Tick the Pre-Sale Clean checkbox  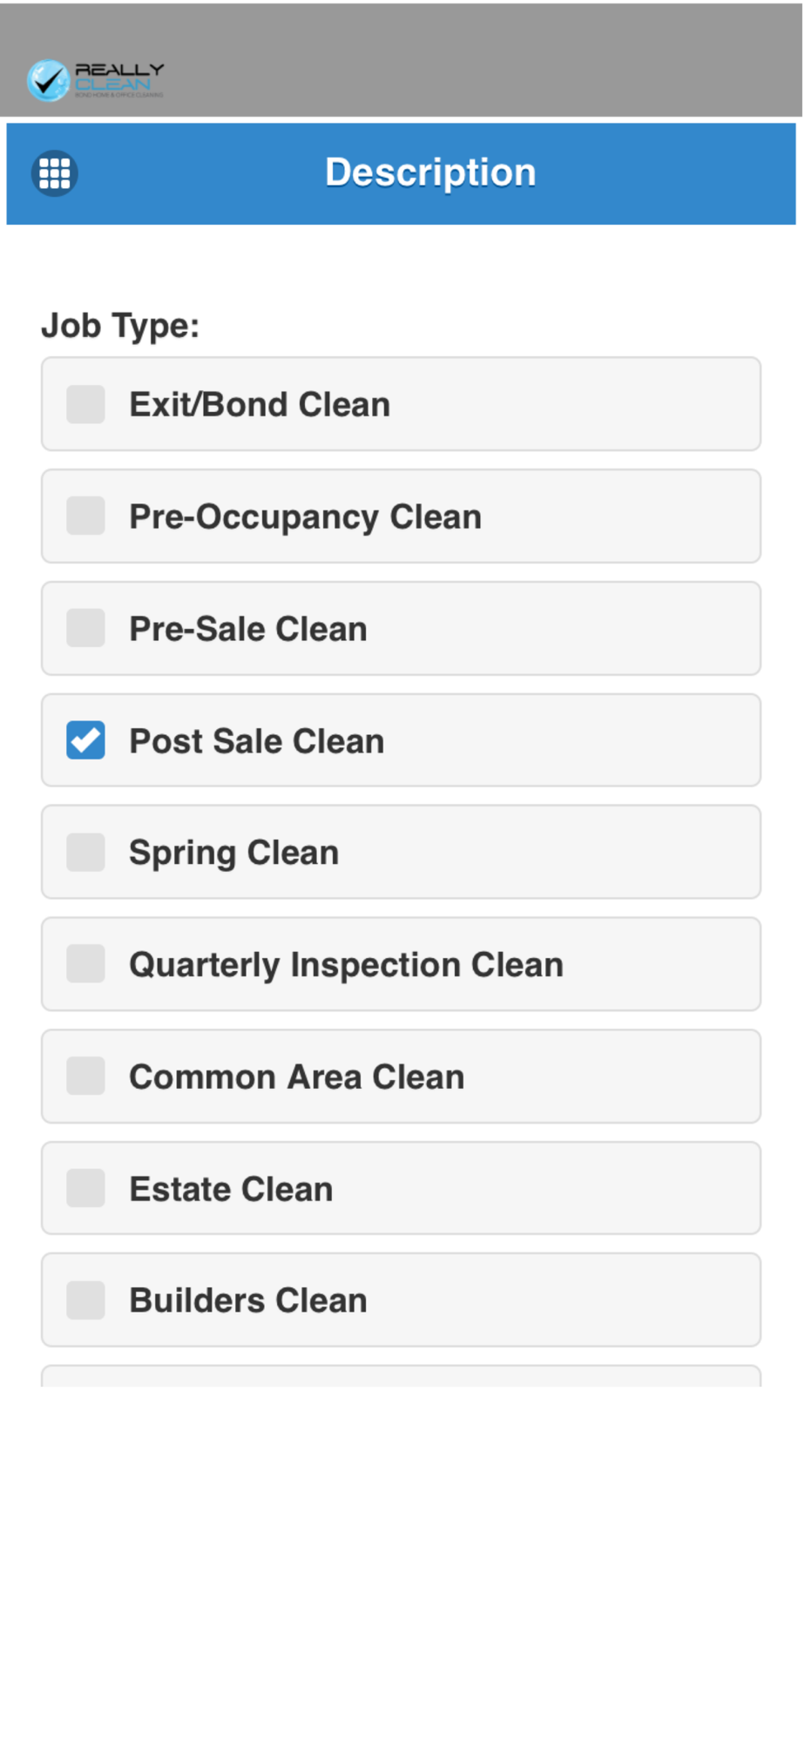point(85,629)
